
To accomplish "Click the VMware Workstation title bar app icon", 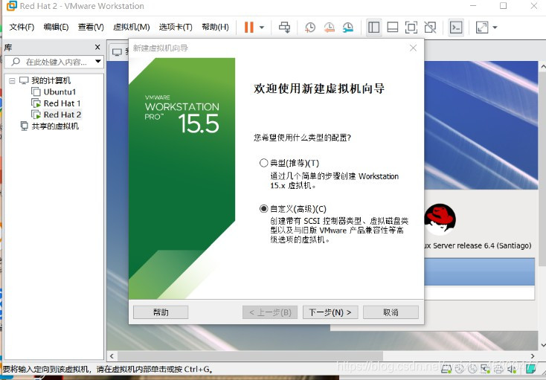I will (x=11, y=6).
